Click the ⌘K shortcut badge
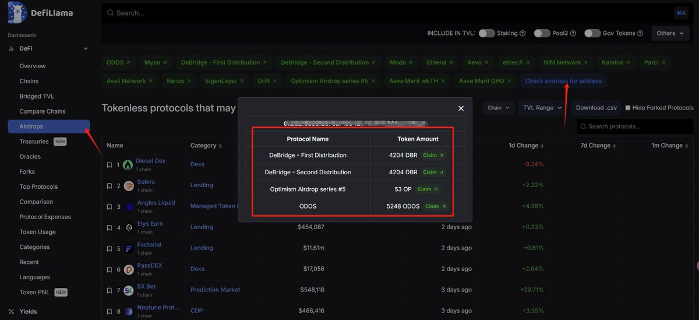 [680, 13]
